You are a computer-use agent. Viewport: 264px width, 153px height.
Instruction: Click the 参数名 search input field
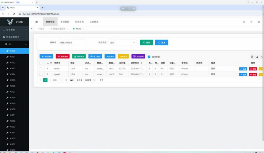coord(72,43)
